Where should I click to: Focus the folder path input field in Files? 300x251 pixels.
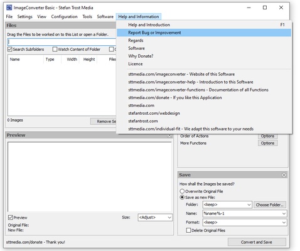[62, 42]
